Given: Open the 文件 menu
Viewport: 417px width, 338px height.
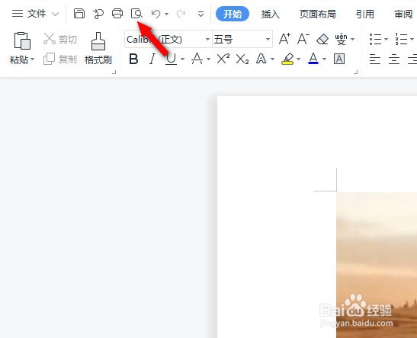Looking at the screenshot, I should coord(29,14).
